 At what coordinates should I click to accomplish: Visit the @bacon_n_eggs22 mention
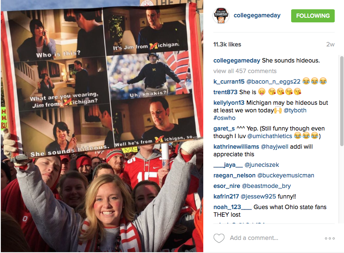tap(273, 82)
